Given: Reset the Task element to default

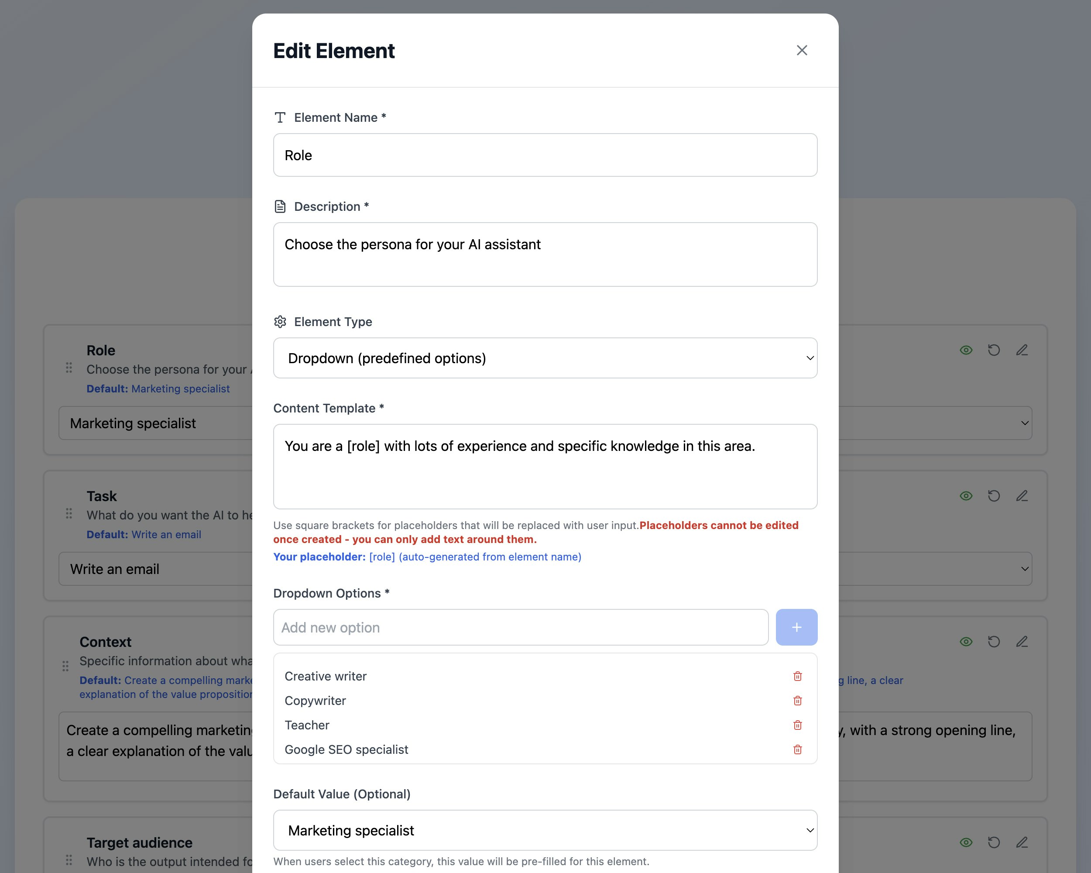Looking at the screenshot, I should point(994,496).
